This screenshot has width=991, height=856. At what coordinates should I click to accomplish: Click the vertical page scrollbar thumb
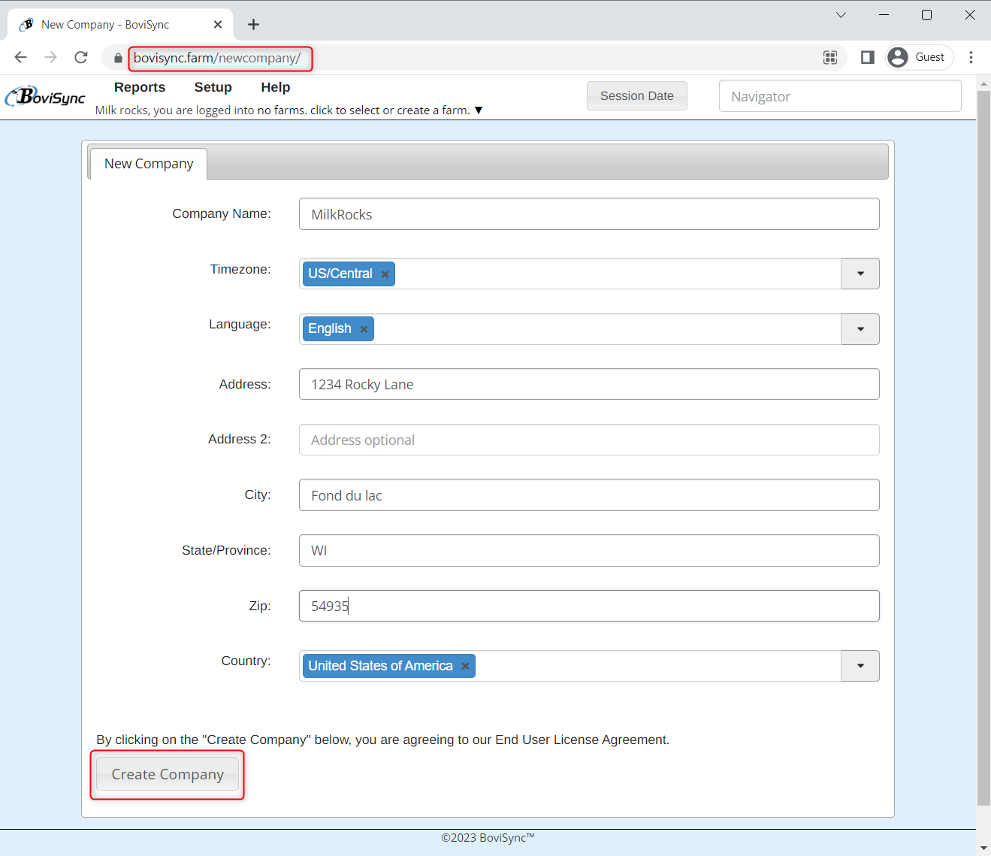[x=983, y=447]
